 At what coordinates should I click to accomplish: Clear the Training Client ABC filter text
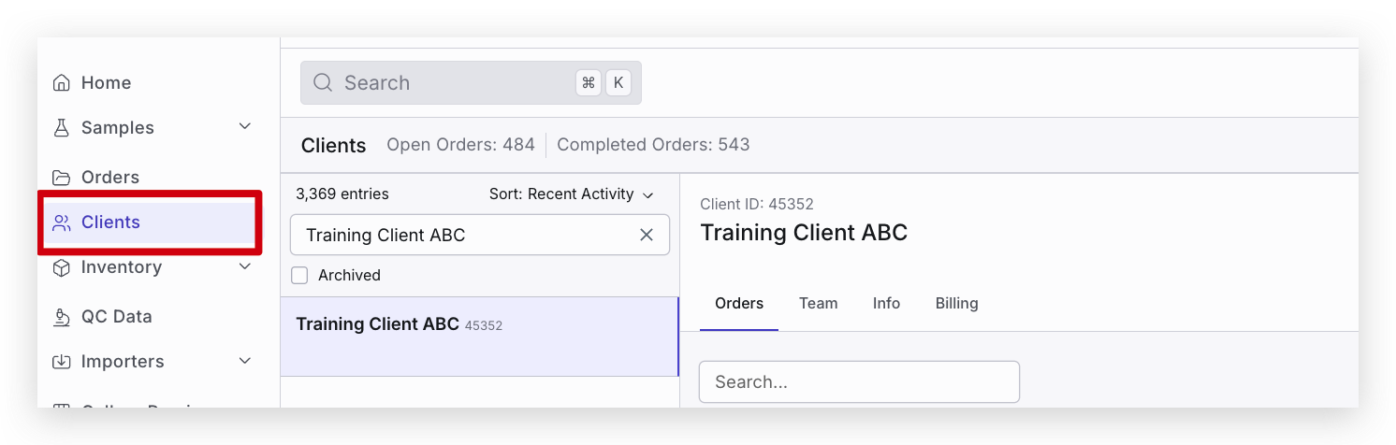click(647, 235)
